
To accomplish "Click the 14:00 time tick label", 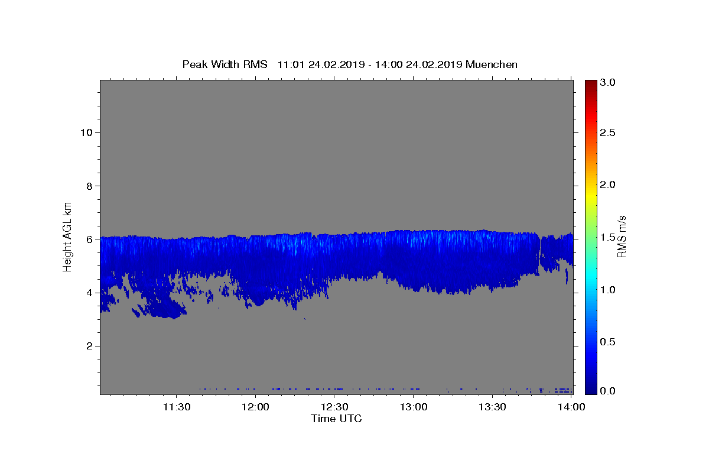I will coord(571,407).
